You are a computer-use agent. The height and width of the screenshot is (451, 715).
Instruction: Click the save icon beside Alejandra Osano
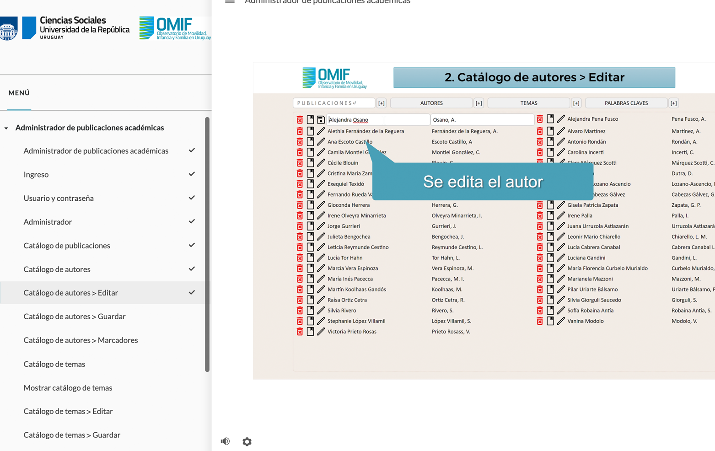tap(321, 120)
